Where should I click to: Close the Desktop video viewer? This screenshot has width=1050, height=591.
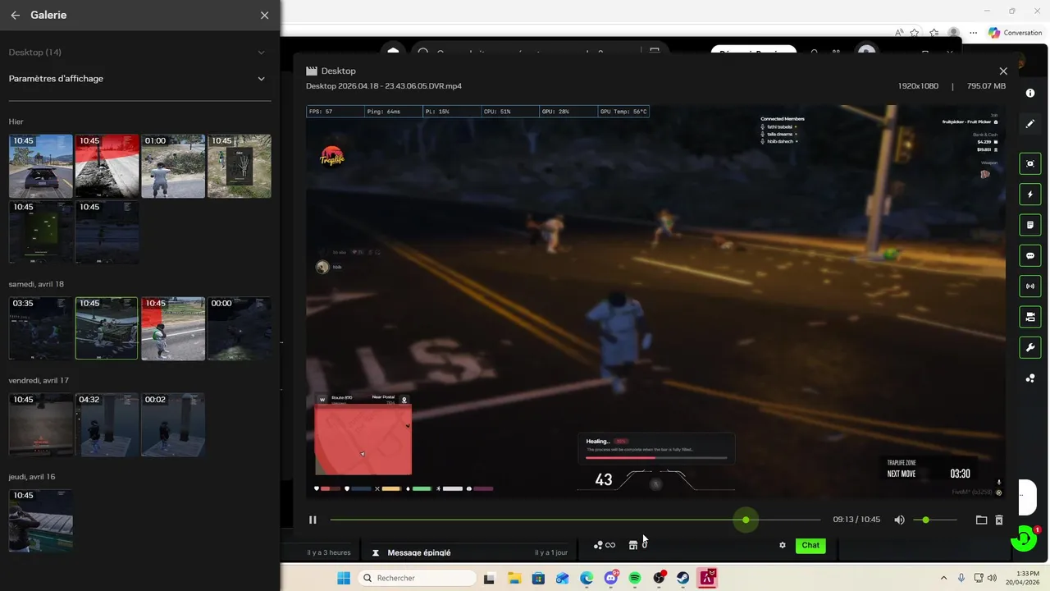tap(1003, 71)
